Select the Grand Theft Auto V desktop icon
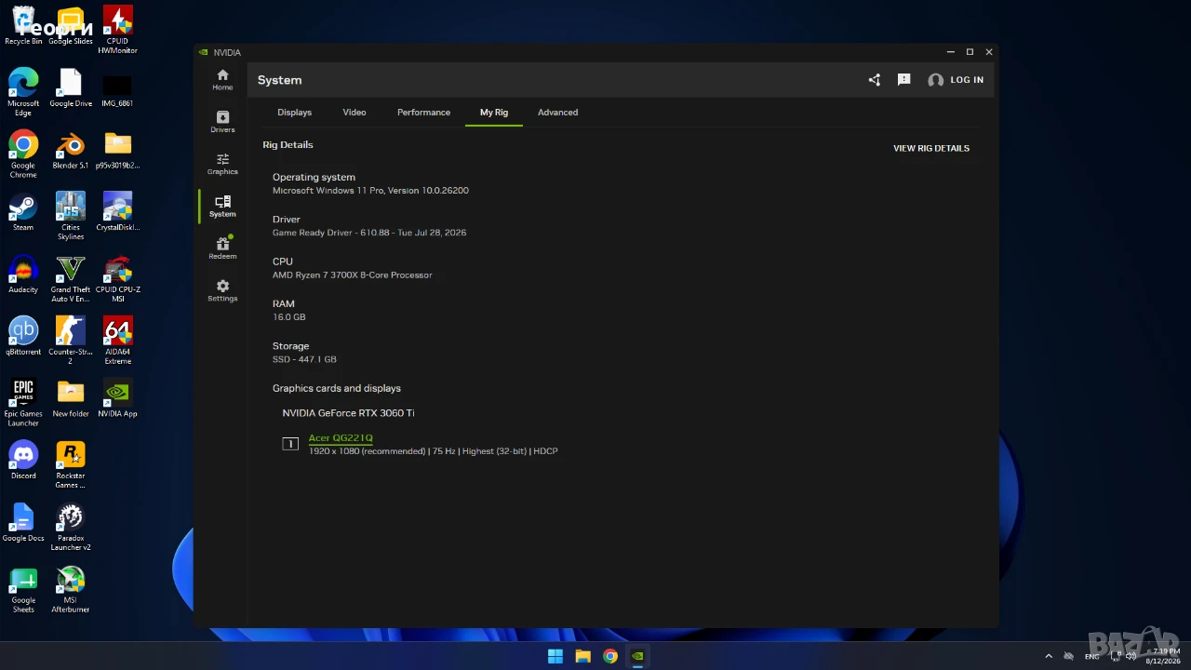This screenshot has height=670, width=1191. click(71, 279)
